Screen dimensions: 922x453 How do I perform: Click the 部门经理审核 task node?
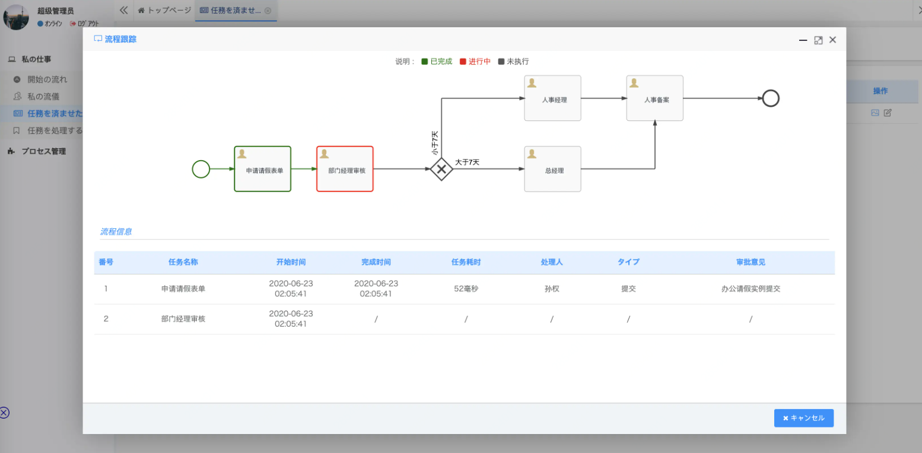click(345, 169)
